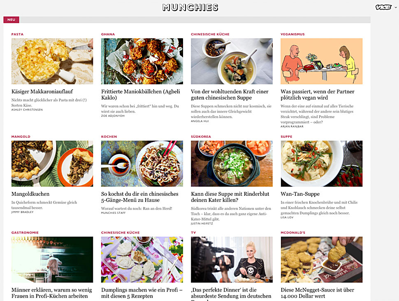Click the MUNCHIES logo at top

190,7
